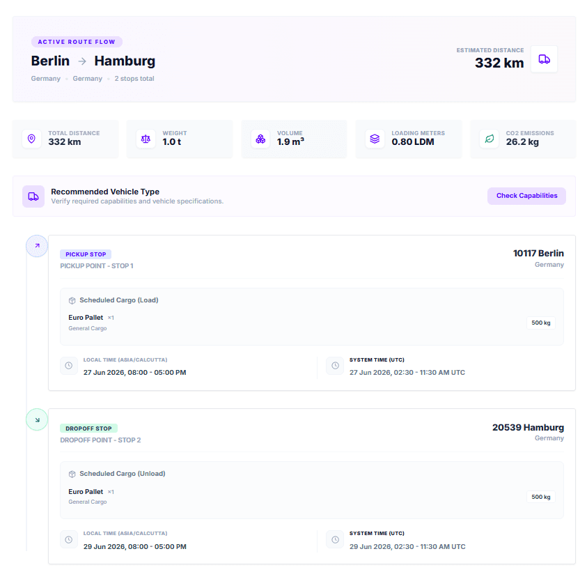Click the Recommended Vehicle Type heading

coord(105,192)
